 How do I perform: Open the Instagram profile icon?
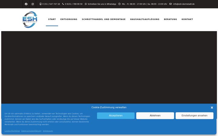click(x=33, y=4)
